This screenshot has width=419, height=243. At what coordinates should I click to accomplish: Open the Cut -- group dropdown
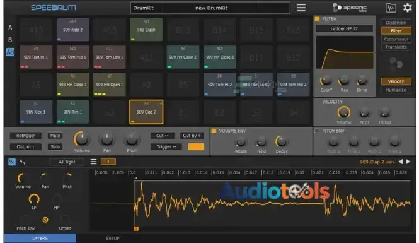[x=163, y=136]
